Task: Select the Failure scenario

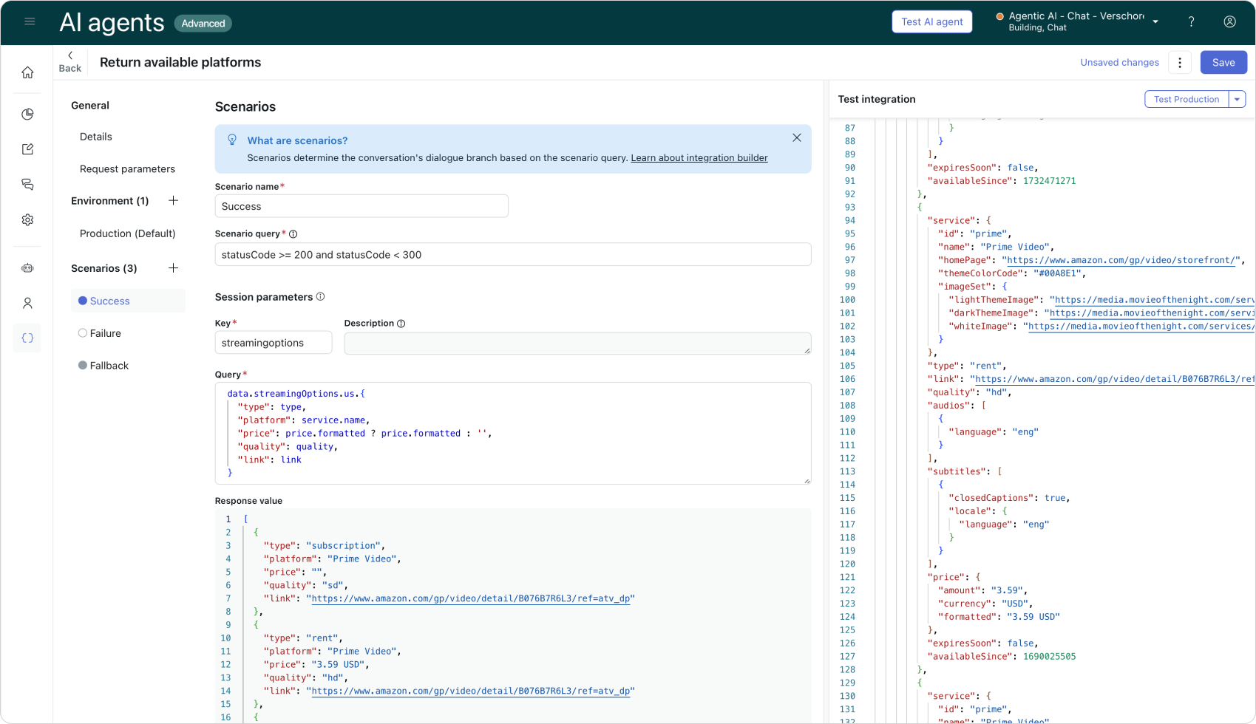Action: click(105, 333)
